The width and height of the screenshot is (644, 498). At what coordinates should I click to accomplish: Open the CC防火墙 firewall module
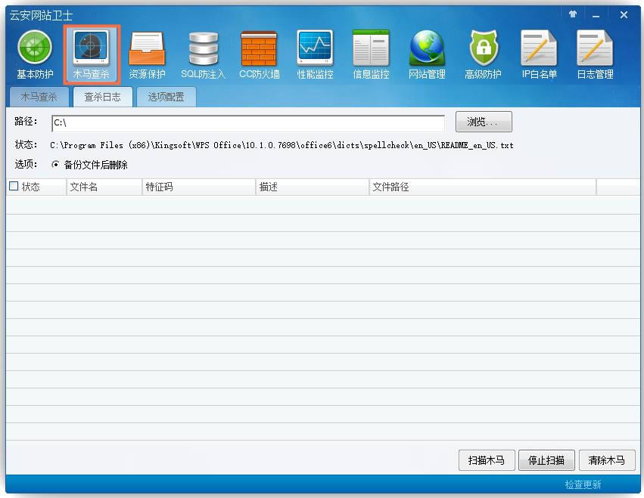point(259,54)
